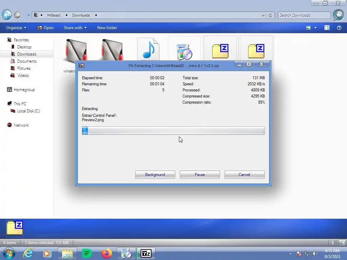Select Local Disk (C:)
The image size is (347, 260).
28,111
